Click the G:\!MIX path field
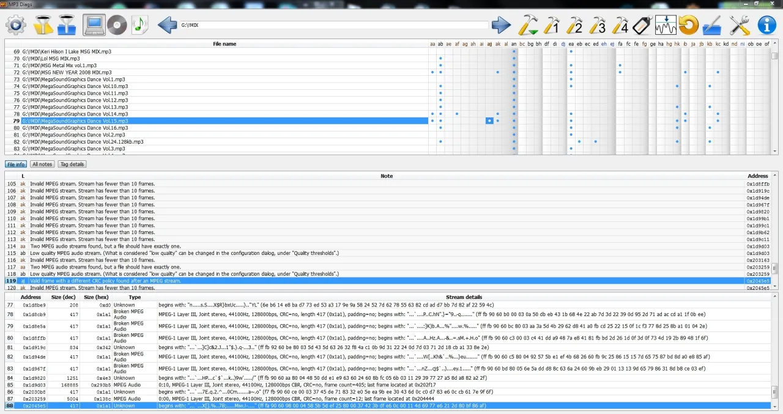Viewport: 783px width, 414px height. [x=334, y=25]
